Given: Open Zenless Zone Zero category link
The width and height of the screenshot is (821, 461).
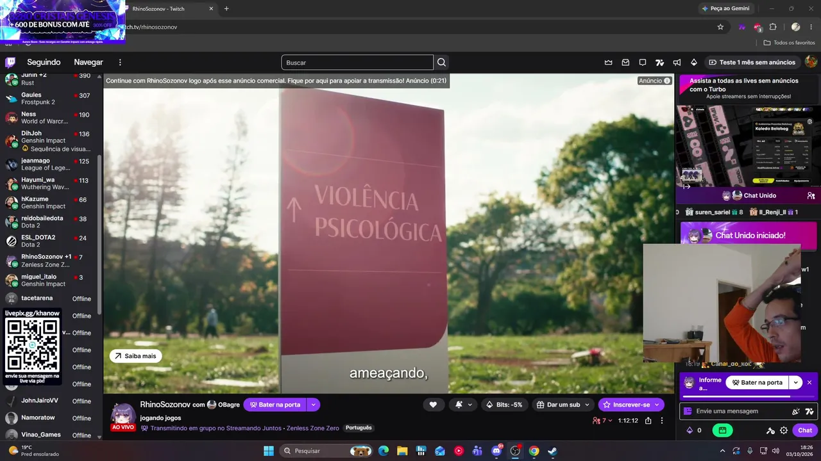Looking at the screenshot, I should (x=312, y=428).
